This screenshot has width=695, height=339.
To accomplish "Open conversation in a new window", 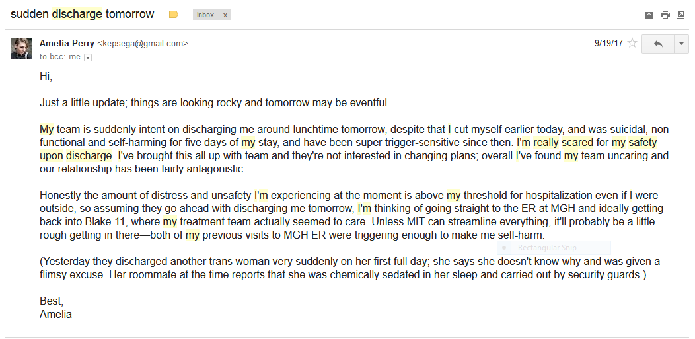I will point(680,15).
